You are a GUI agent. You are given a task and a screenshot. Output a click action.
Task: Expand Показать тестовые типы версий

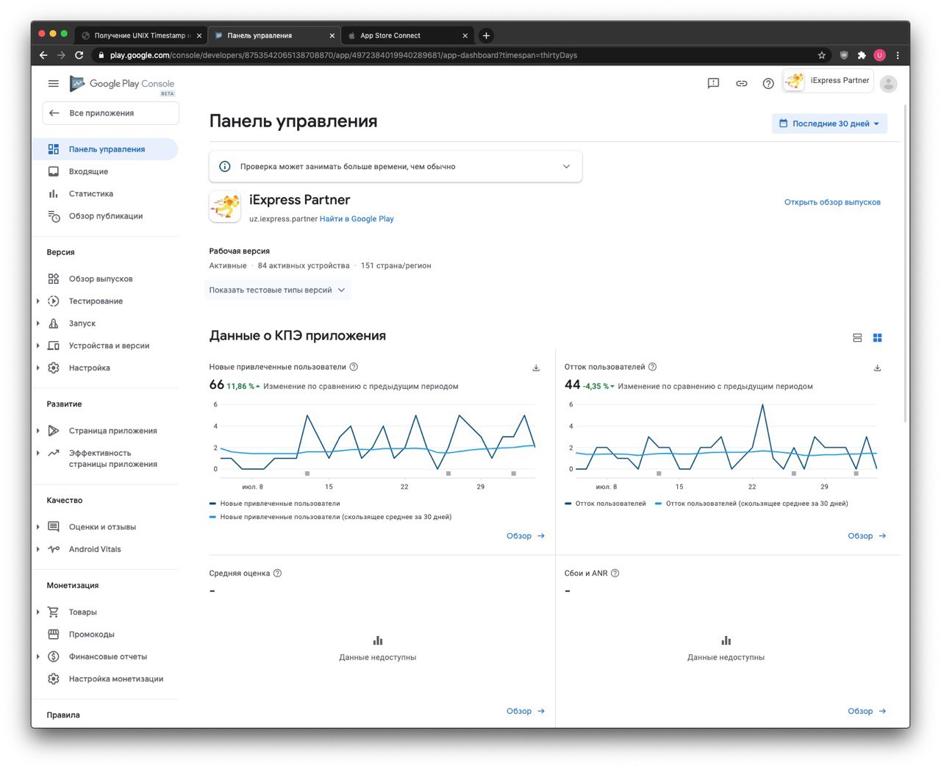277,290
